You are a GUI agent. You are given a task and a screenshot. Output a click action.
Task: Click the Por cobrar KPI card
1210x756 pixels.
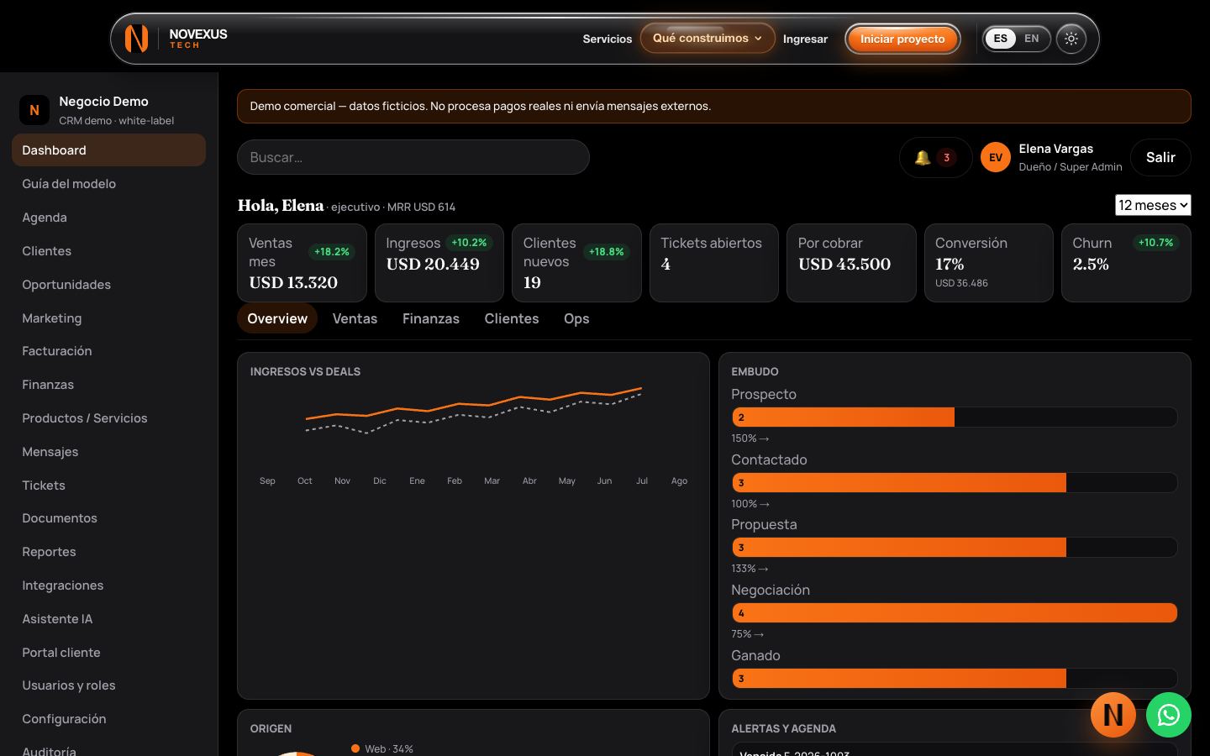(851, 263)
